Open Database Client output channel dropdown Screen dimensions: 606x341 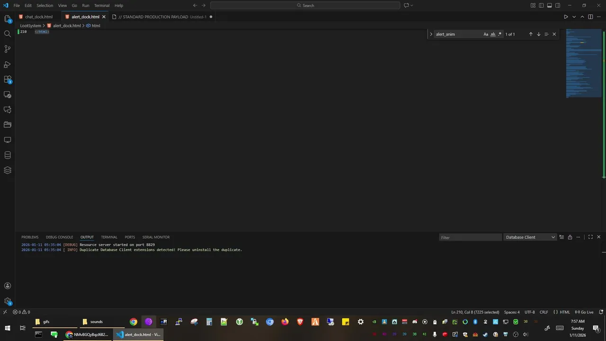click(530, 237)
